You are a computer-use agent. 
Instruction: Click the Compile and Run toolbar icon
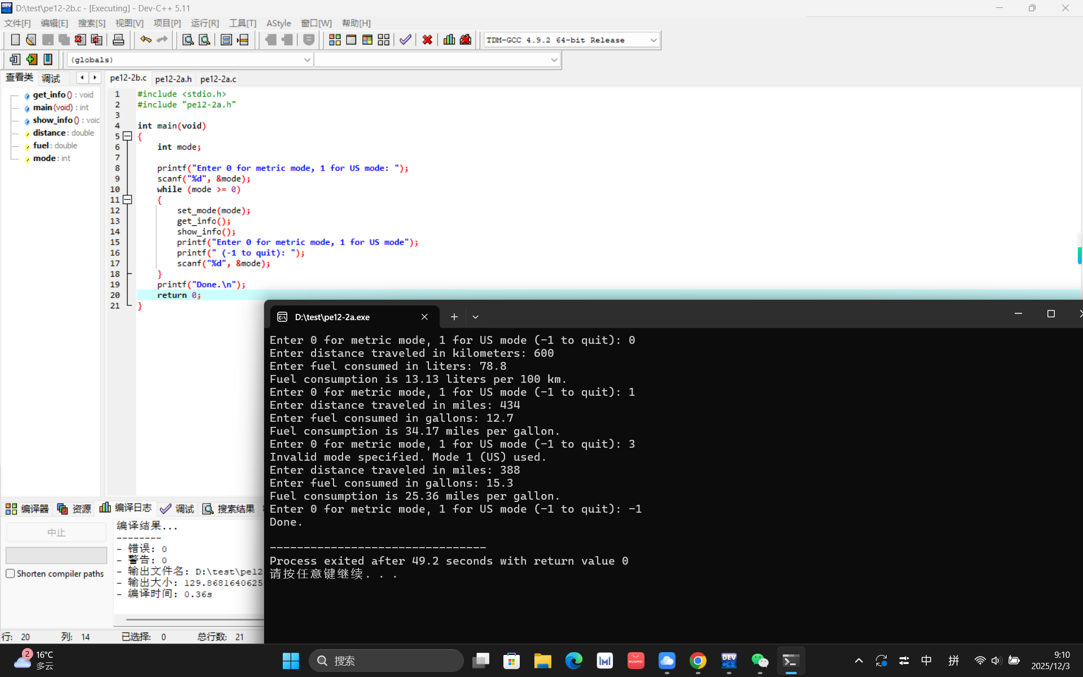[367, 40]
